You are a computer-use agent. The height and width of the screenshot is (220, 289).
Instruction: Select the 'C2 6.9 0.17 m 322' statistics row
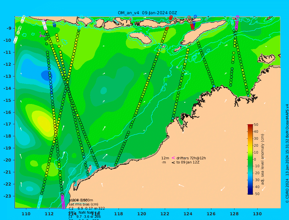pos(87,208)
